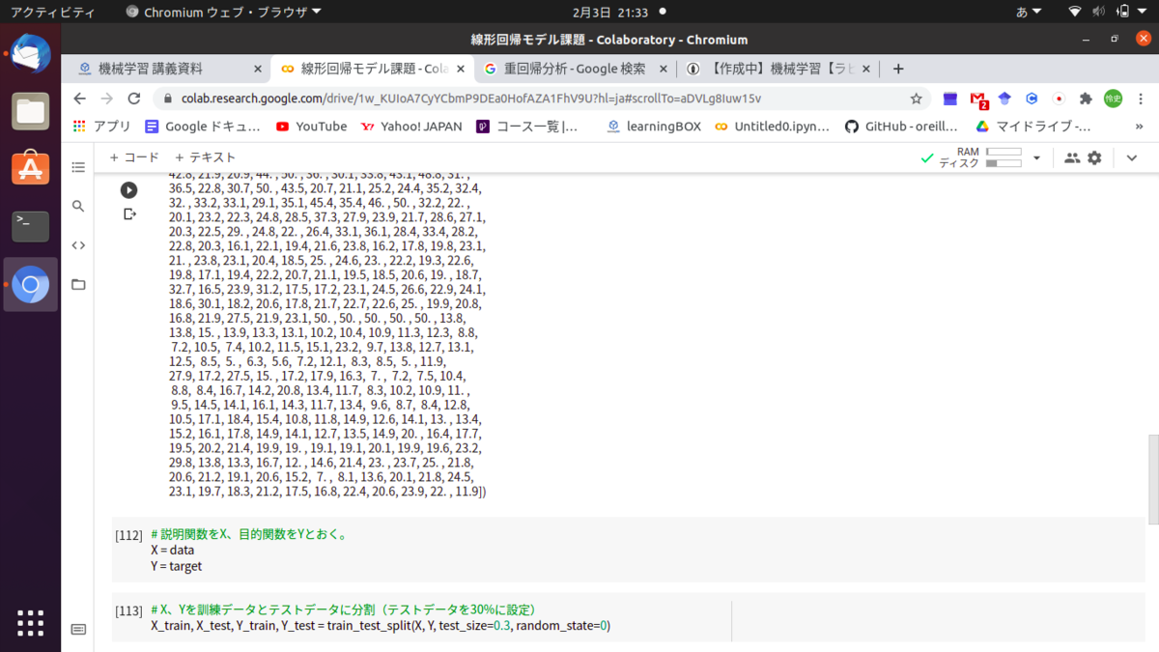The height and width of the screenshot is (652, 1159).
Task: Show applications grid in the dock
Action: click(x=30, y=623)
